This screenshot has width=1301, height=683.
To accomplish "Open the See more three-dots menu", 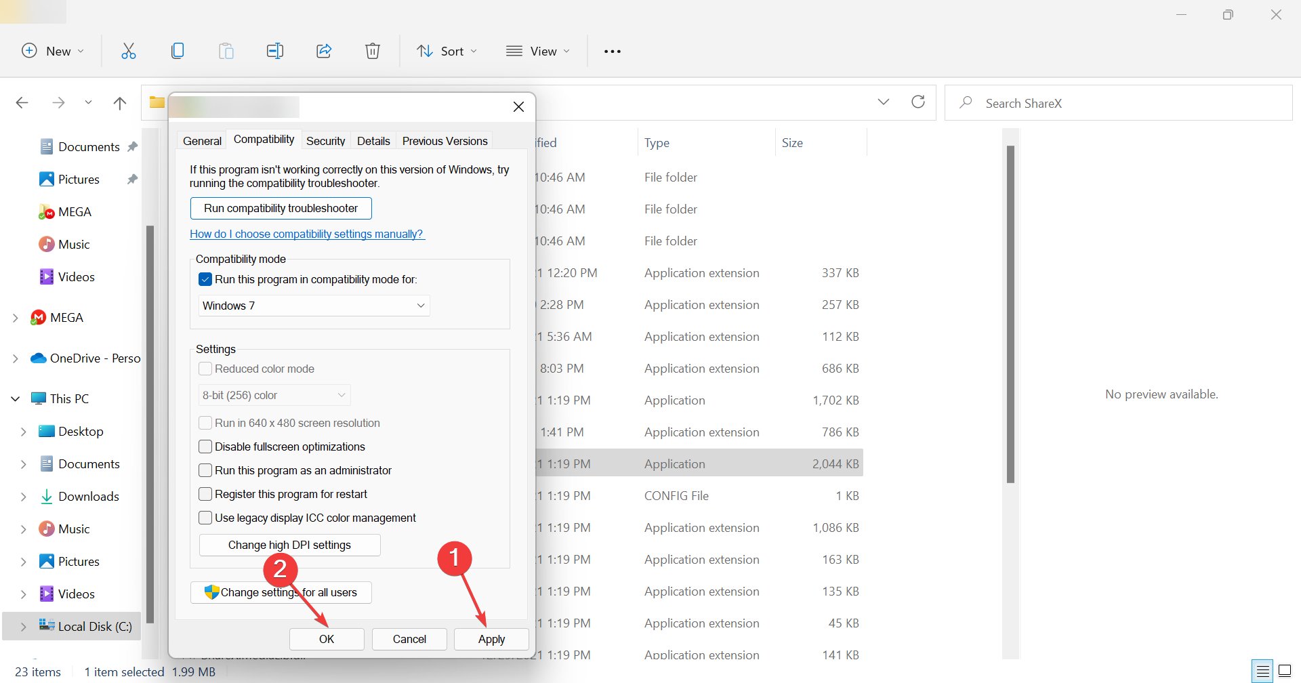I will (x=613, y=51).
